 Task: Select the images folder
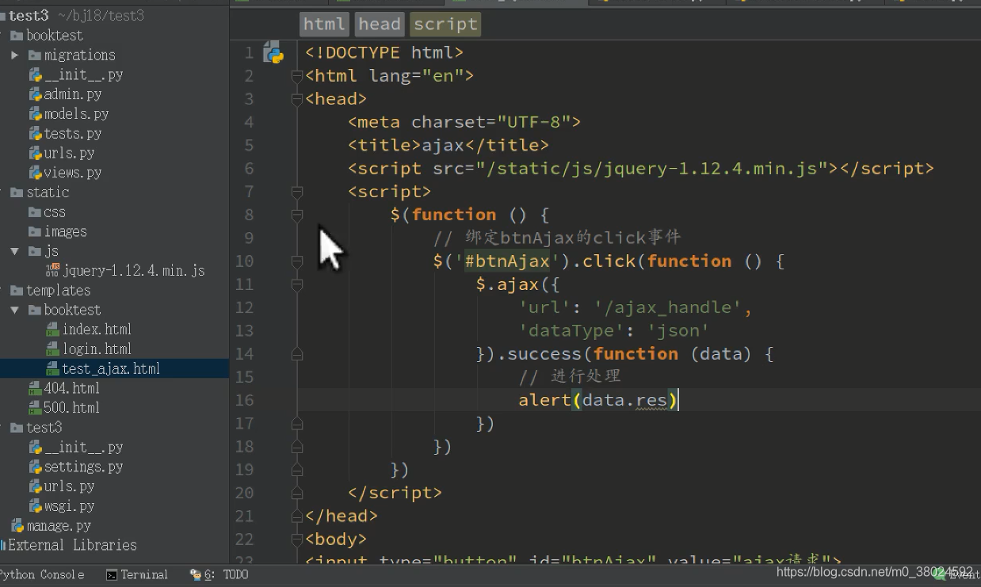(66, 231)
